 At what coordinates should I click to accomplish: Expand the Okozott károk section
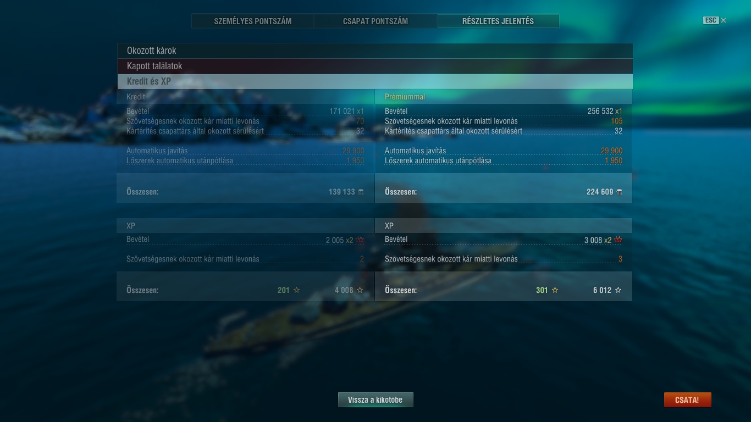tap(375, 51)
